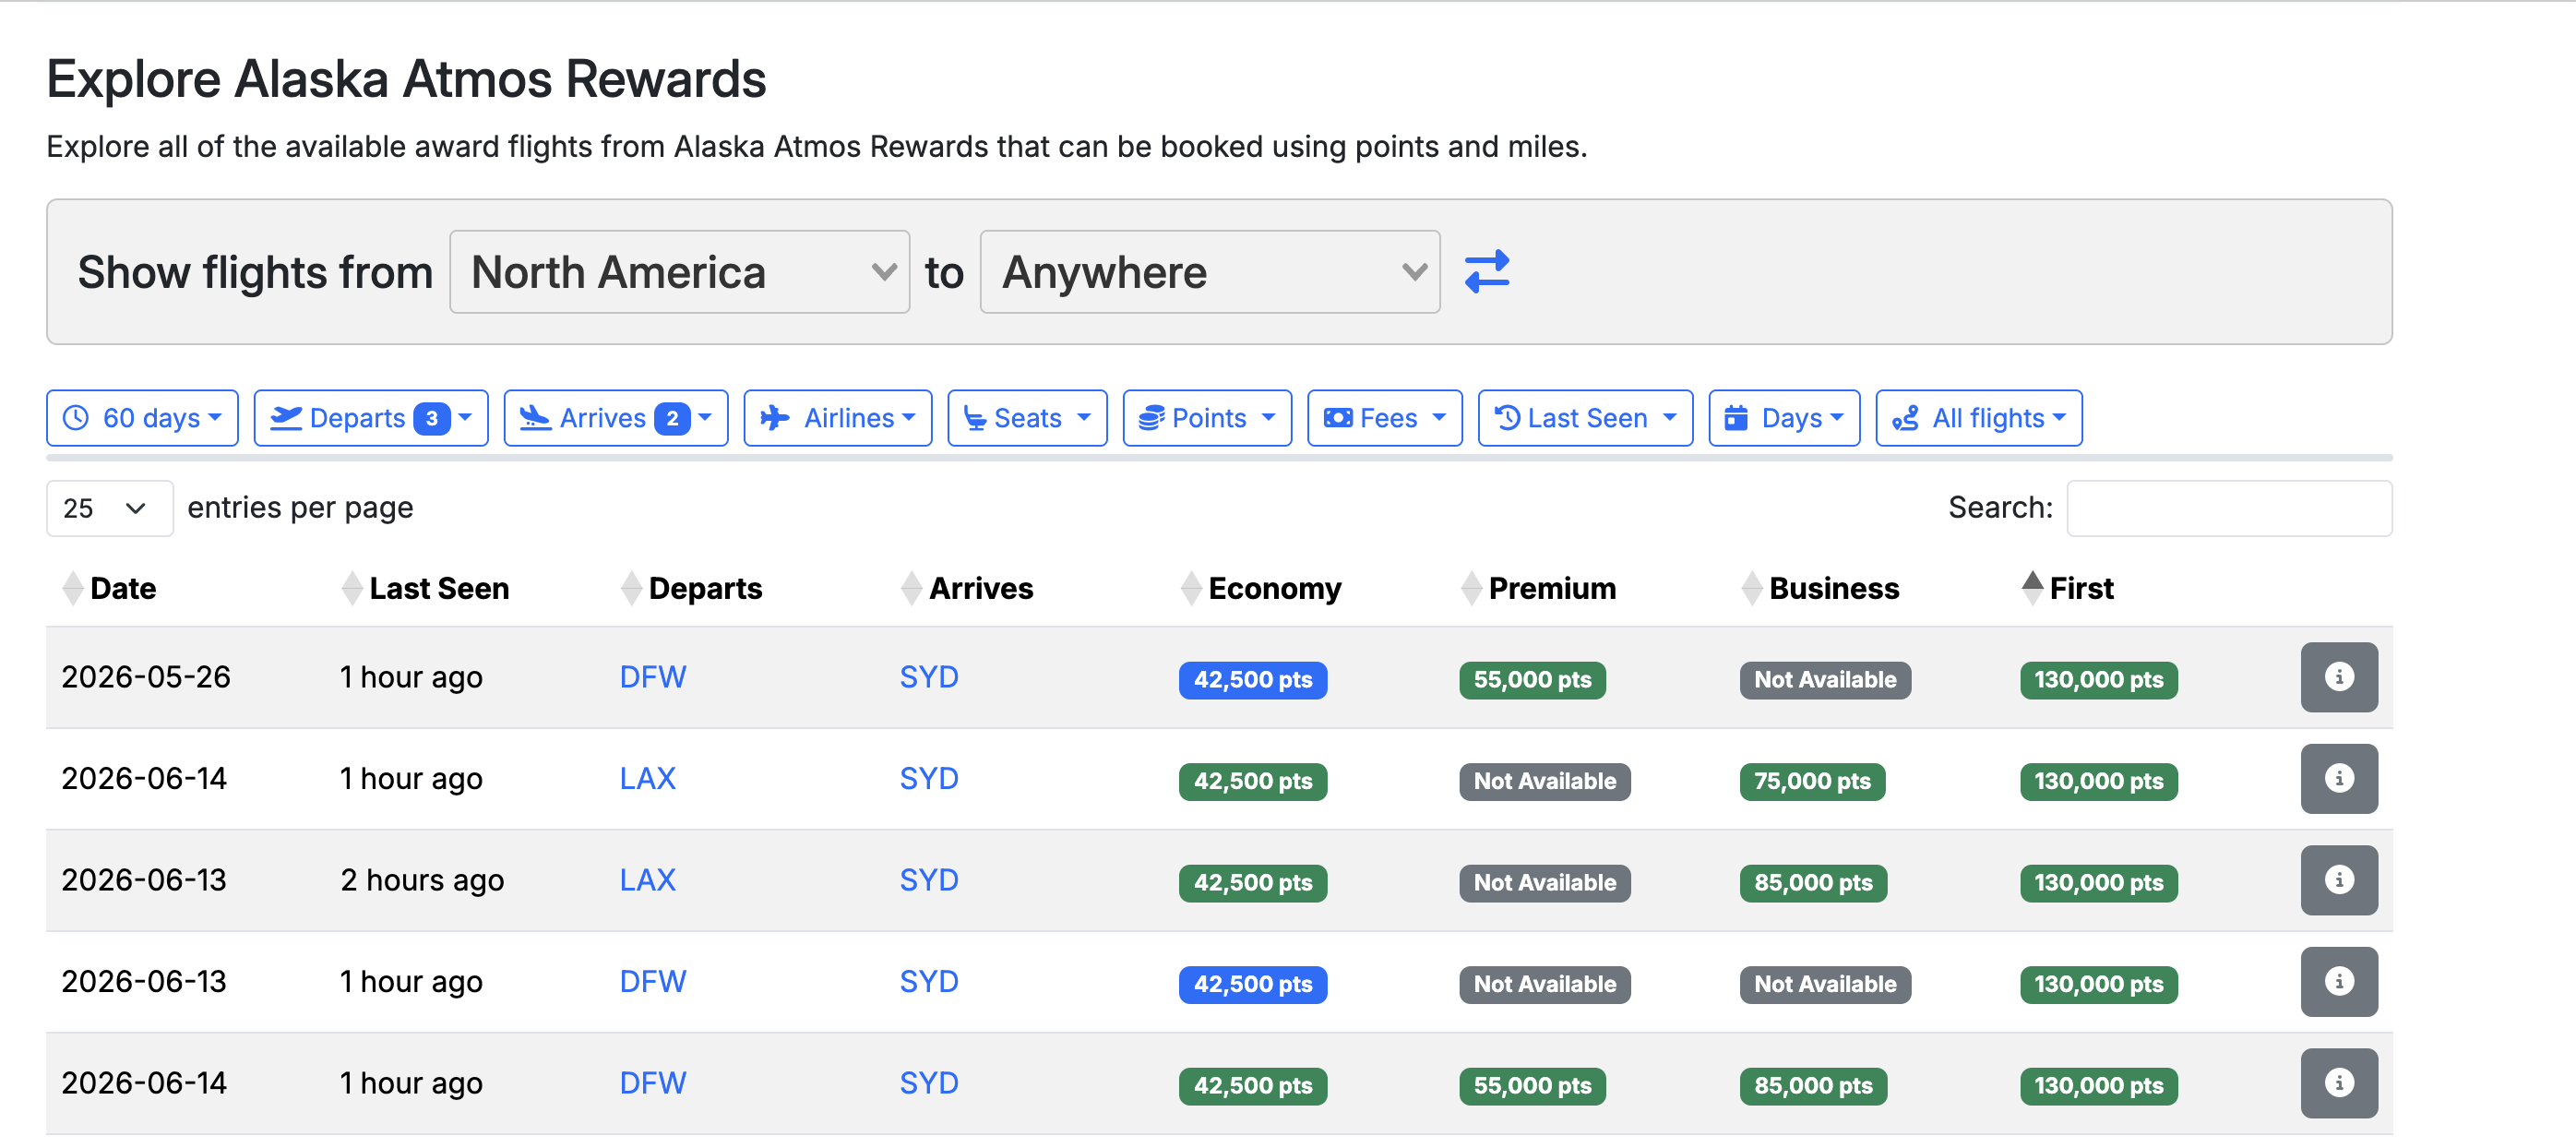Viewport: 2576px width, 1148px height.
Task: Click Not Available Business badge for 2026-06-13 DFW
Action: pos(1825,985)
